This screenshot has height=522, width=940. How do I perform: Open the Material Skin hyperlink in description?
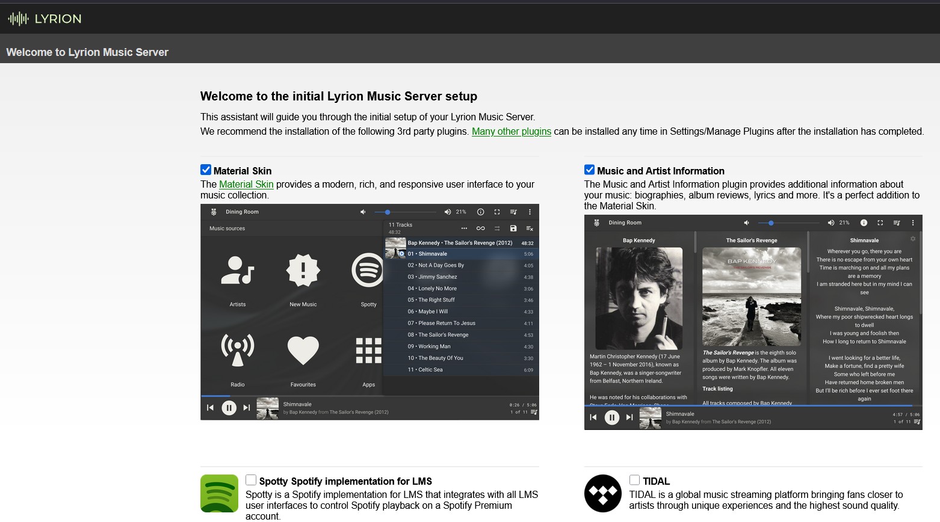[246, 184]
